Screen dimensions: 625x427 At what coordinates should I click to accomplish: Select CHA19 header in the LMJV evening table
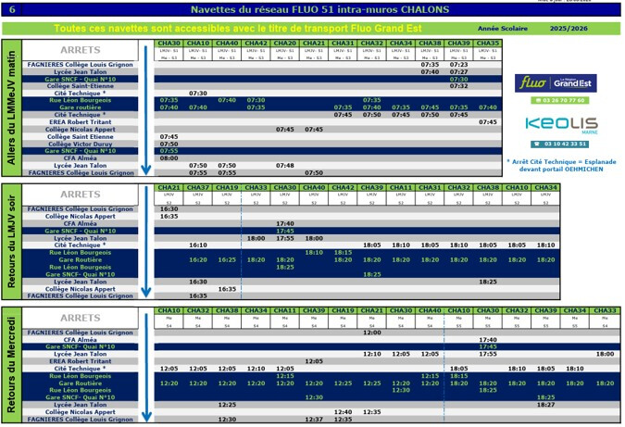coord(227,187)
